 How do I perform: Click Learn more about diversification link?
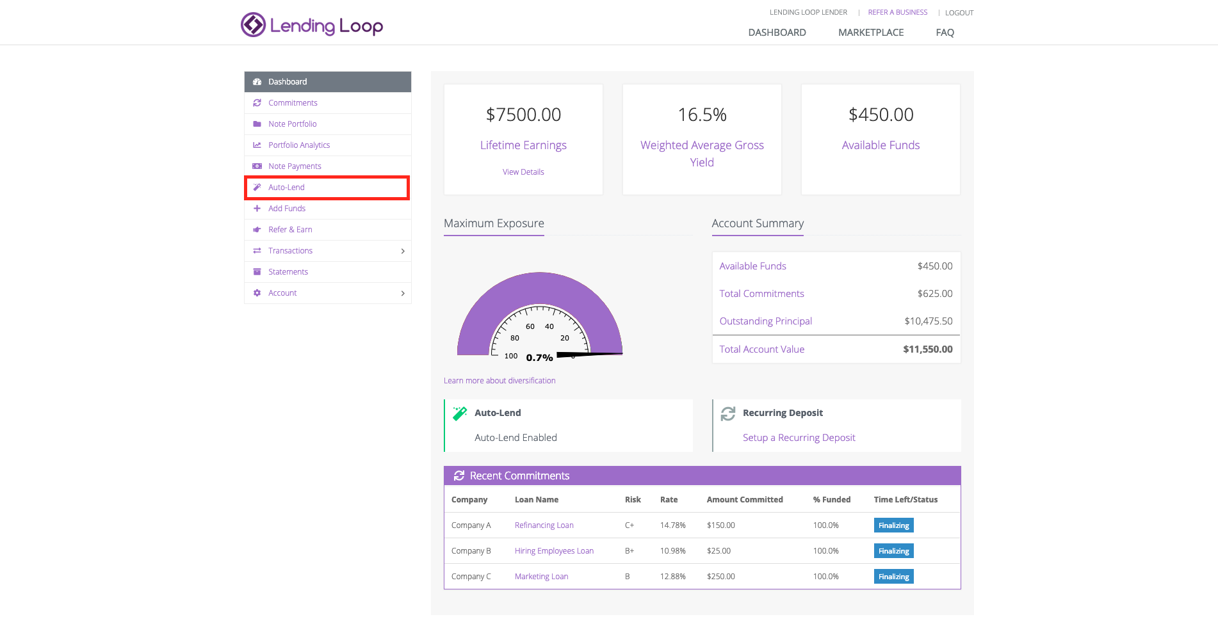click(x=499, y=381)
